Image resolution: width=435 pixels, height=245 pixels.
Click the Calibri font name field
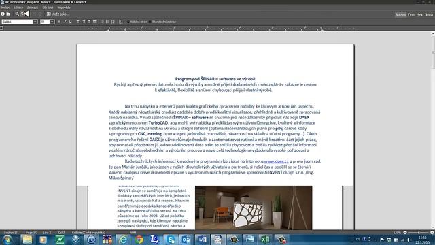(17, 22)
